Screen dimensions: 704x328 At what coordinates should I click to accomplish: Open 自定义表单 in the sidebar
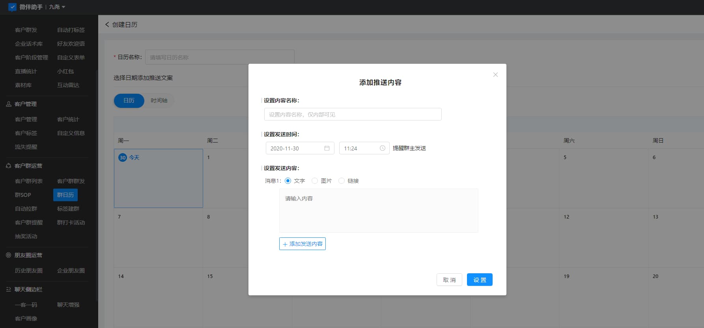click(71, 57)
